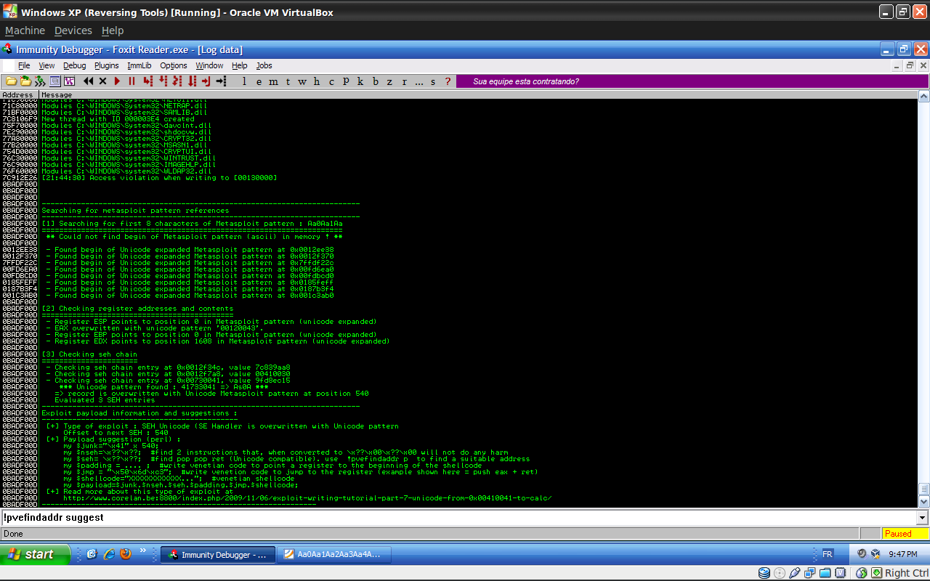Open the Jobs menu
This screenshot has height=581, width=930.
coord(264,65)
